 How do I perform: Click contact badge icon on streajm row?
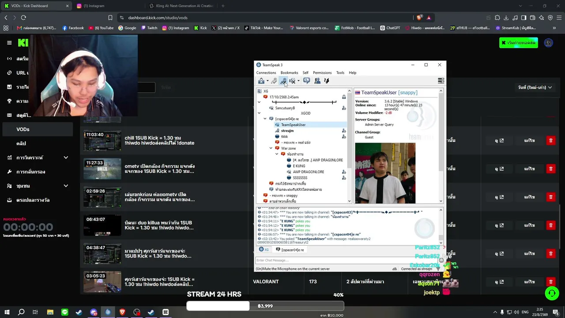pos(344,131)
